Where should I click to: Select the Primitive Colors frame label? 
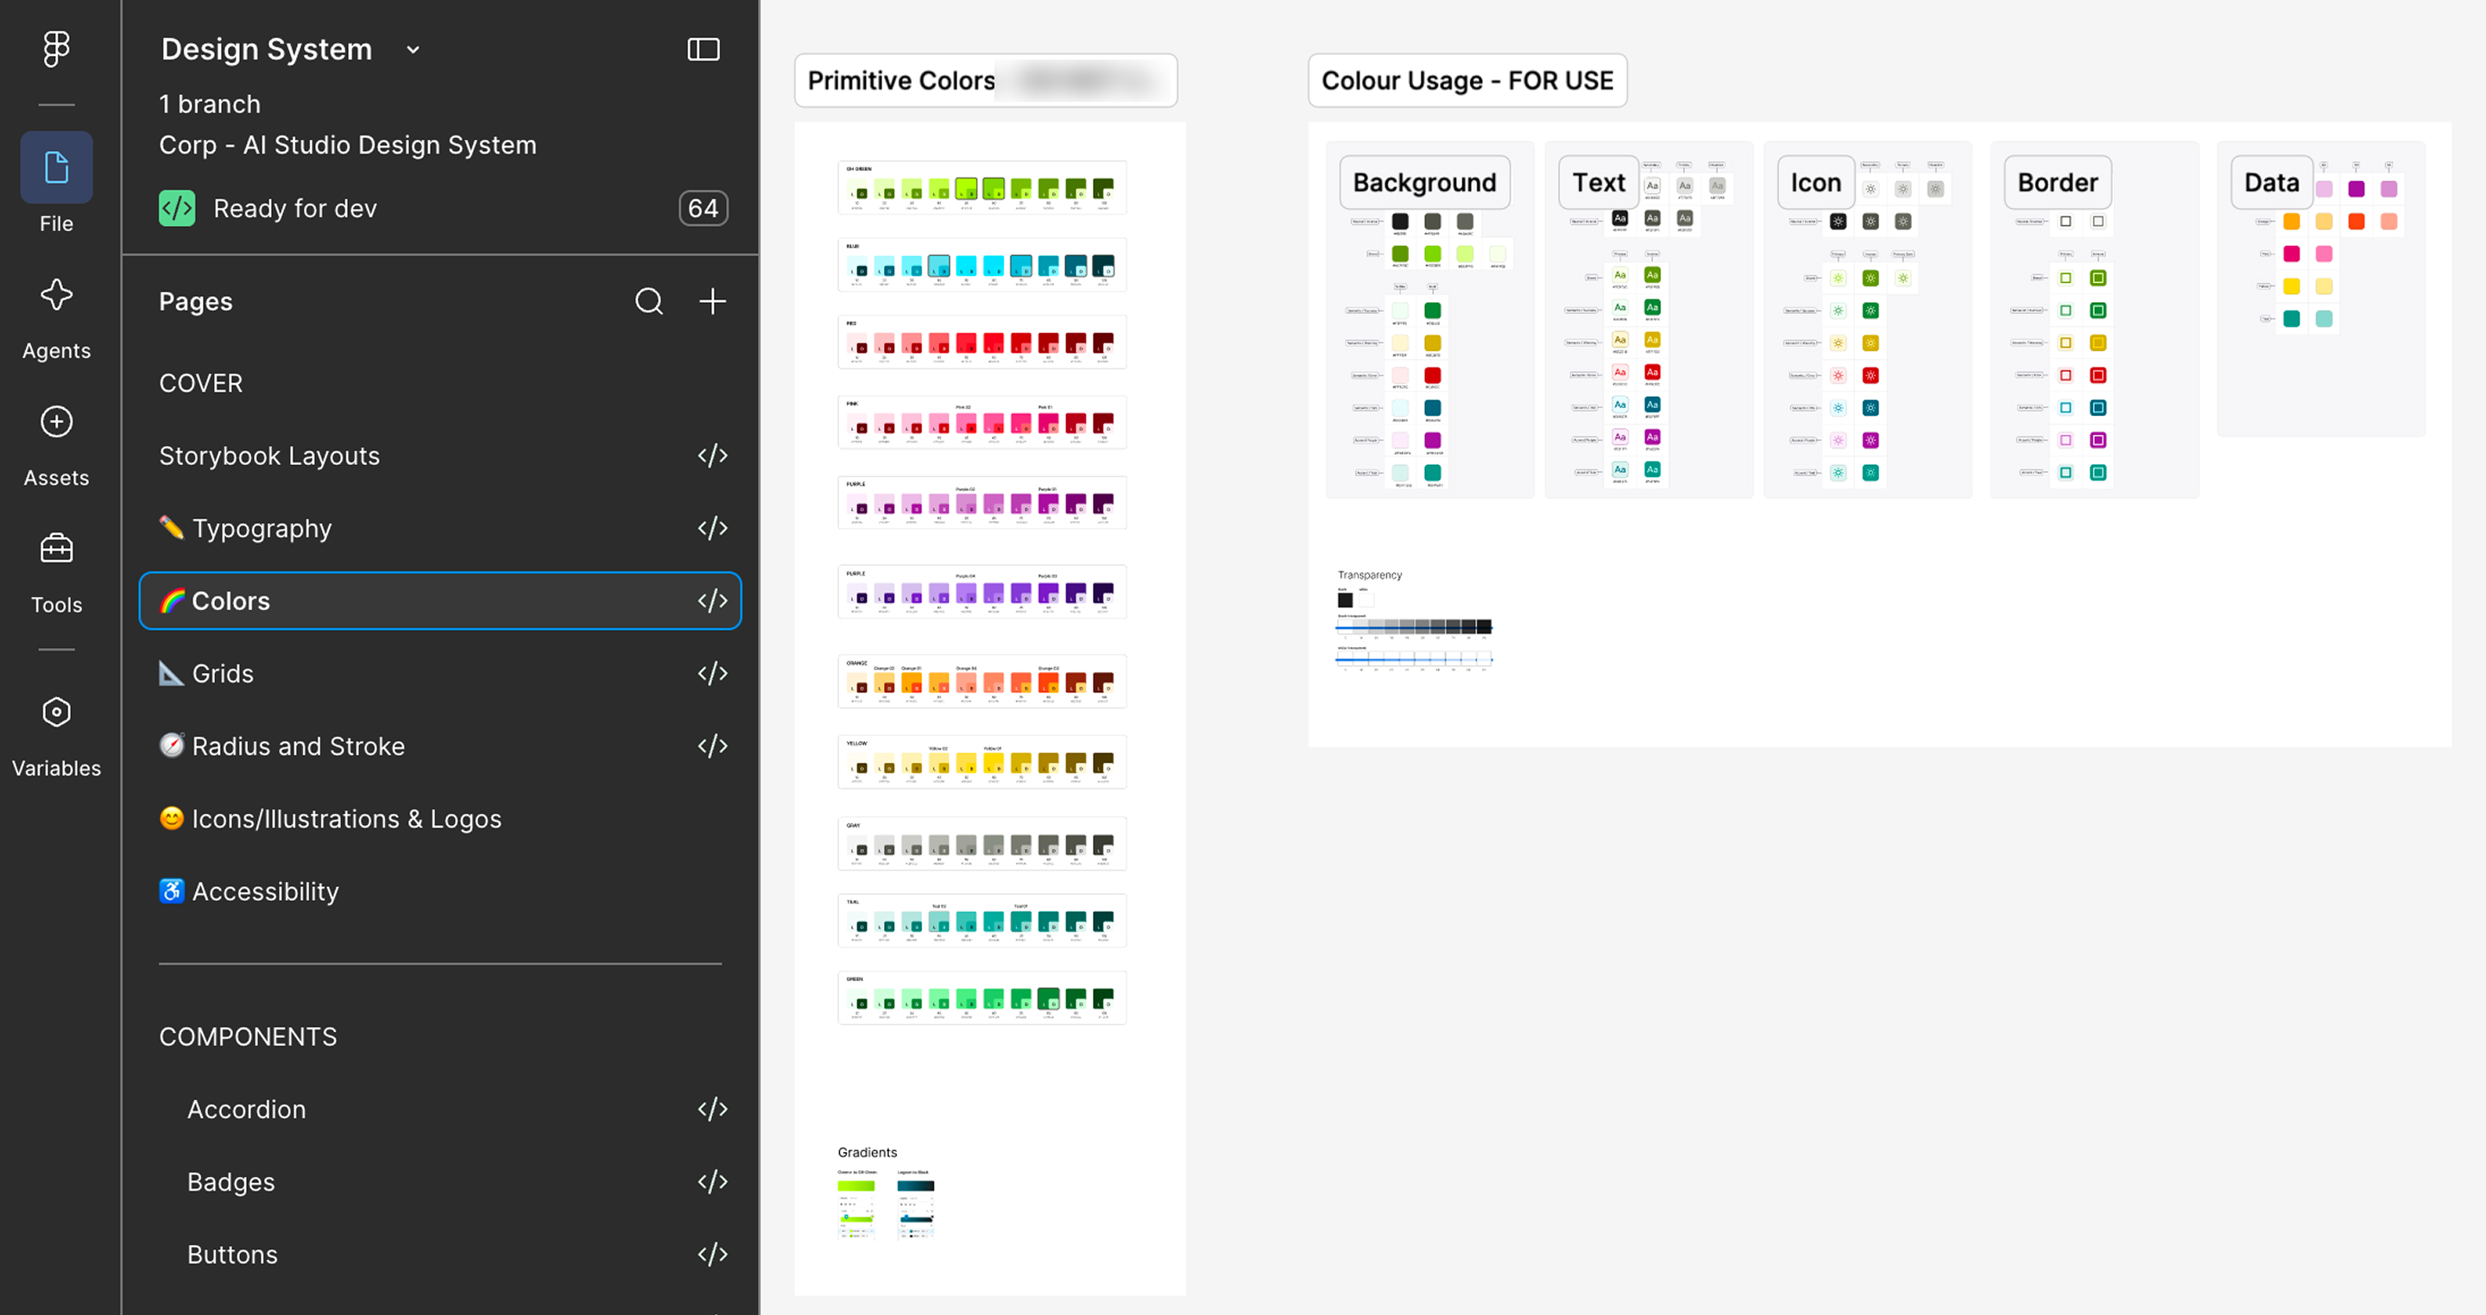click(x=985, y=80)
